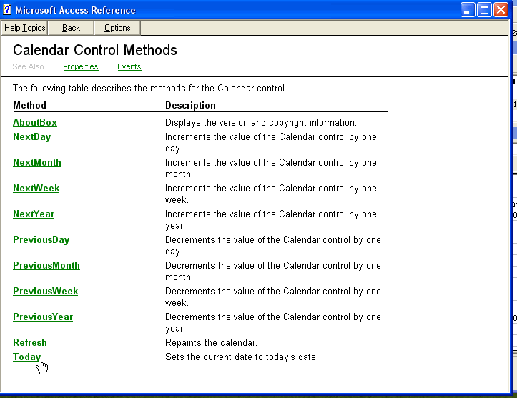This screenshot has width=517, height=398.
Task: Maximize the Microsoft Access Reference window
Action: pos(484,10)
